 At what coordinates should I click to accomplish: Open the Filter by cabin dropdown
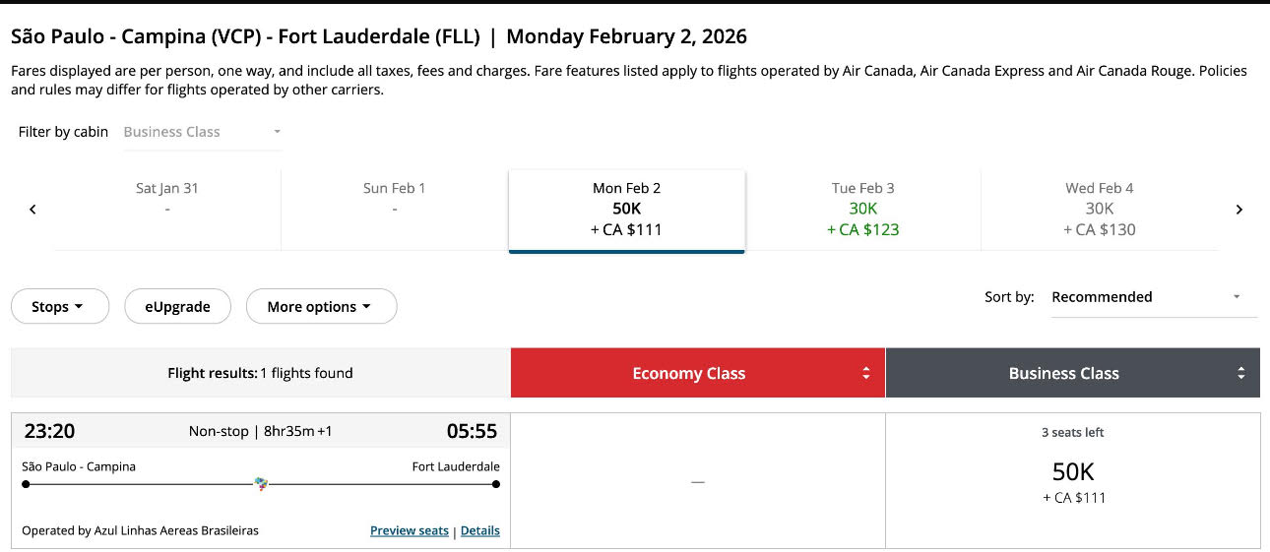tap(201, 132)
